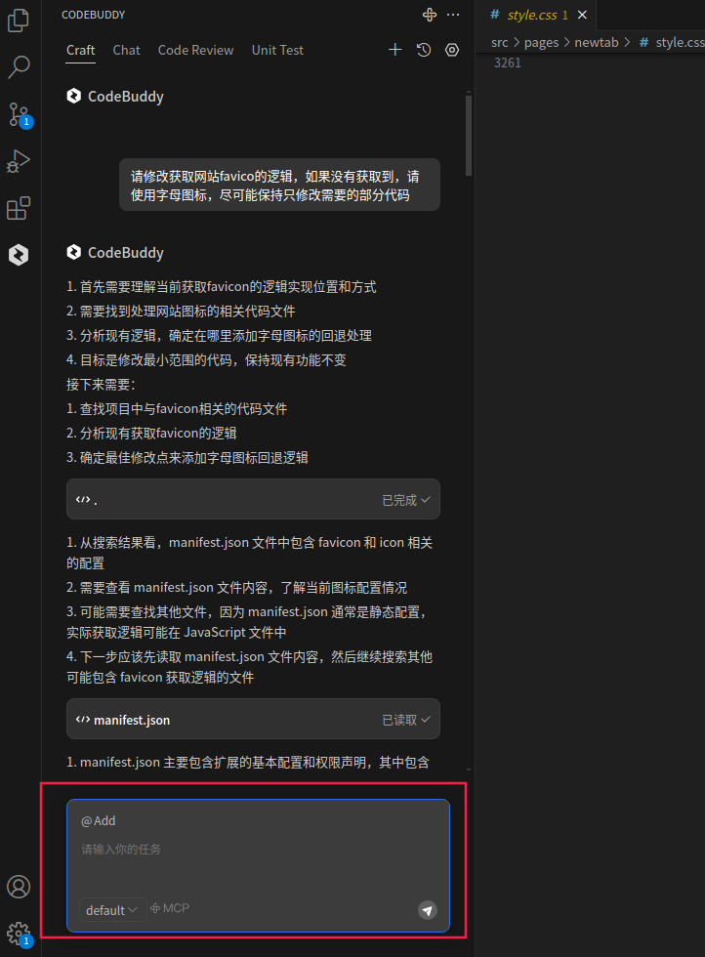Image resolution: width=705 pixels, height=957 pixels.
Task: Open the MCP tools option
Action: pos(170,908)
